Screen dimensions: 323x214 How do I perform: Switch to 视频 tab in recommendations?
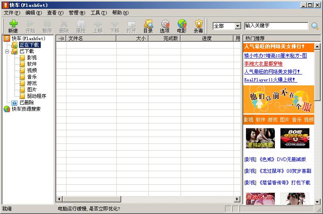309,119
